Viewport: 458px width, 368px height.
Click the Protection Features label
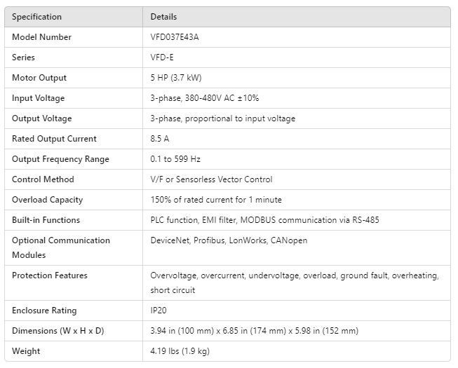coord(49,275)
